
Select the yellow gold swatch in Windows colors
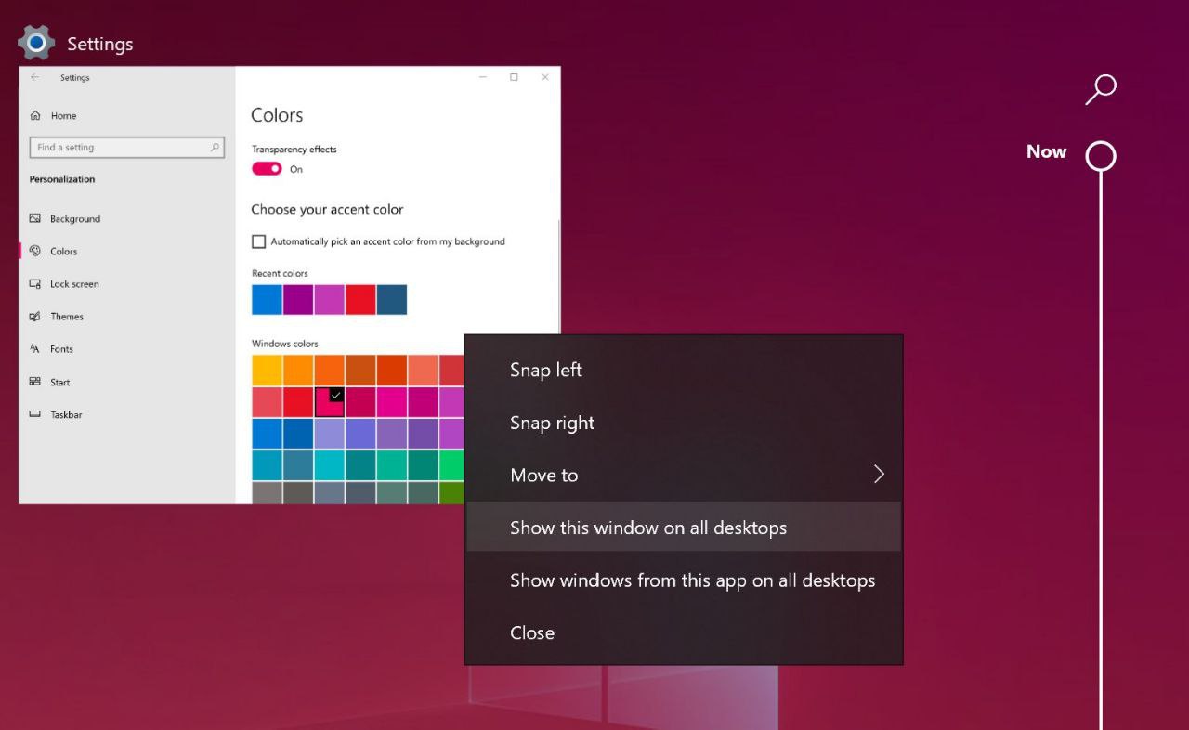pyautogui.click(x=267, y=370)
